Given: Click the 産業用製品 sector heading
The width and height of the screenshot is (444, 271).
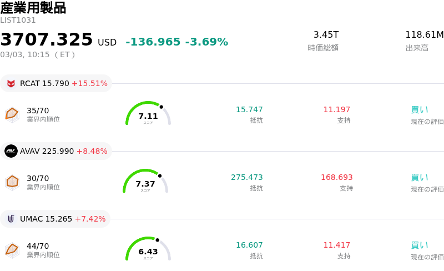Looking at the screenshot, I should click(x=33, y=8).
